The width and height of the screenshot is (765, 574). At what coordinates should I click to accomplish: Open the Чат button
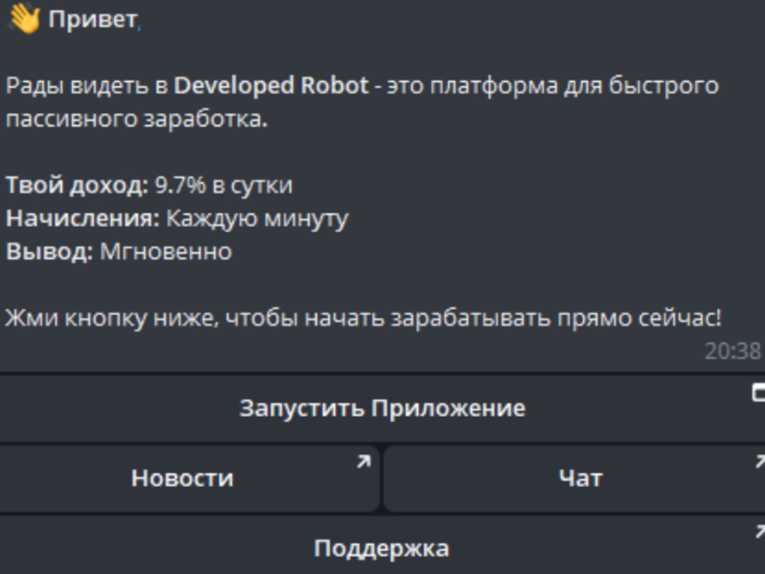point(581,476)
